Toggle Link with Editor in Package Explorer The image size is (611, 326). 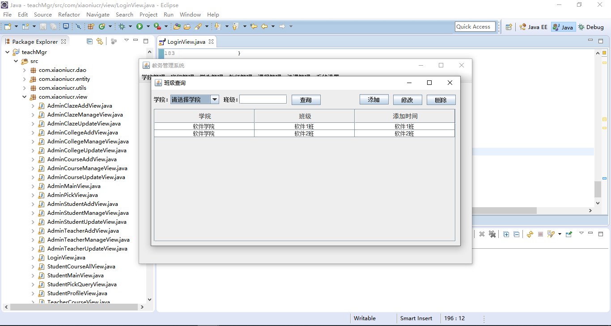[x=99, y=41]
